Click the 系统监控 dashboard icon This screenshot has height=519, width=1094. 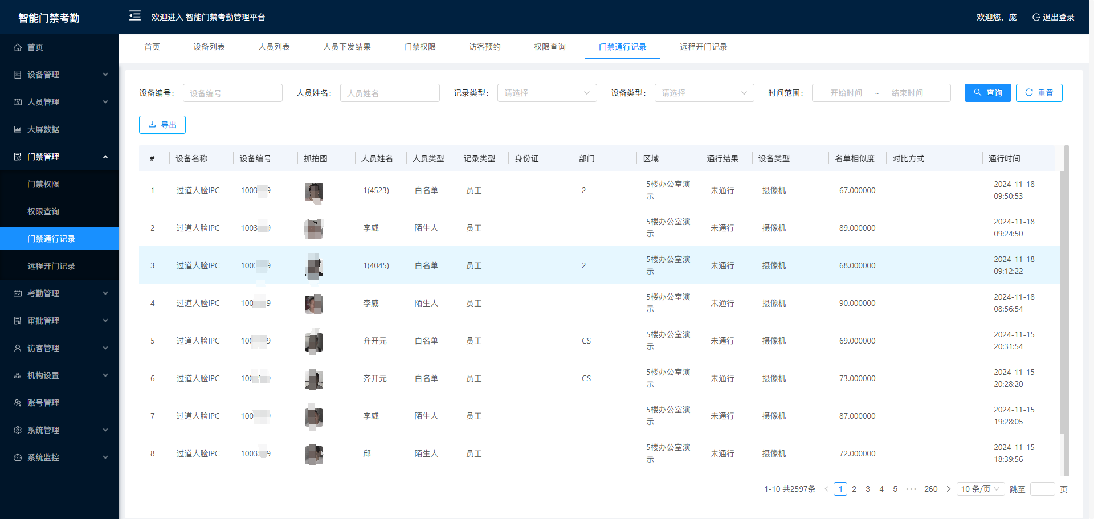[18, 457]
